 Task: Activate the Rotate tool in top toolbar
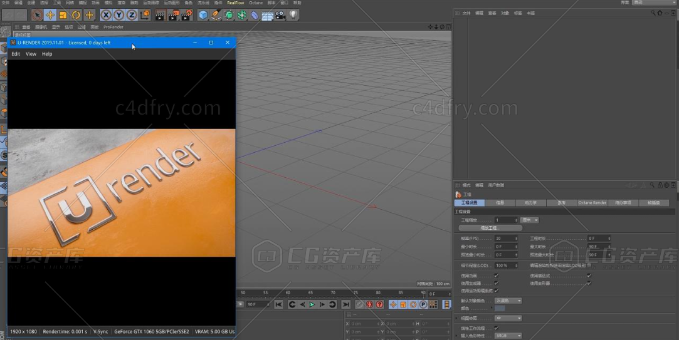click(x=76, y=15)
